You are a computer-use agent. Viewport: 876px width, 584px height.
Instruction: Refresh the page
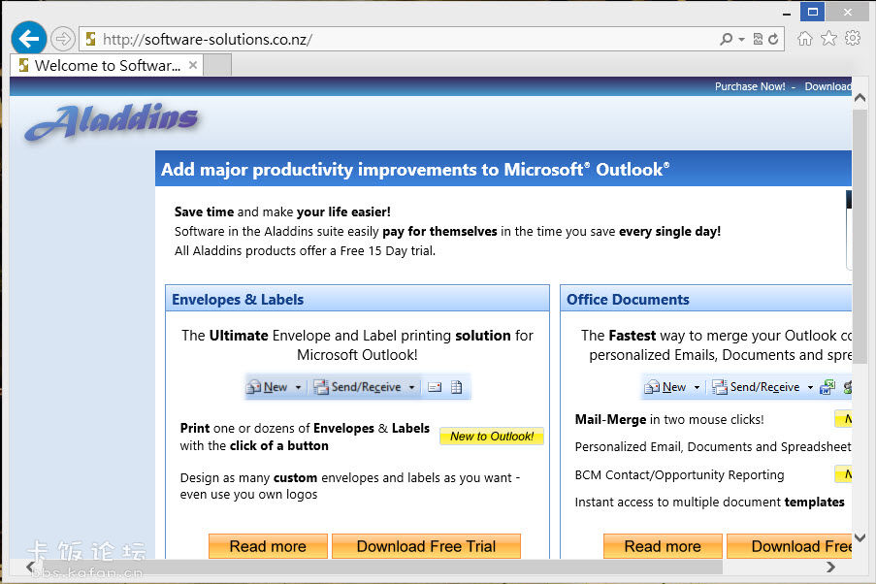[x=773, y=39]
